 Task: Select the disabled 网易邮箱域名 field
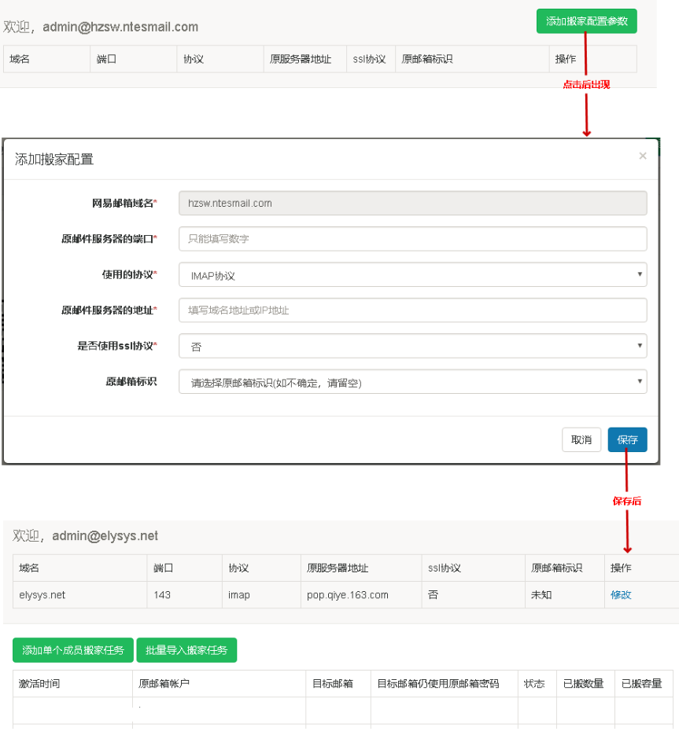point(412,203)
